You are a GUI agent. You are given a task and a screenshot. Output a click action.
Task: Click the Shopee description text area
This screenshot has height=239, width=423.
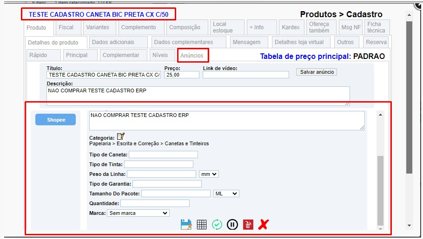point(227,121)
